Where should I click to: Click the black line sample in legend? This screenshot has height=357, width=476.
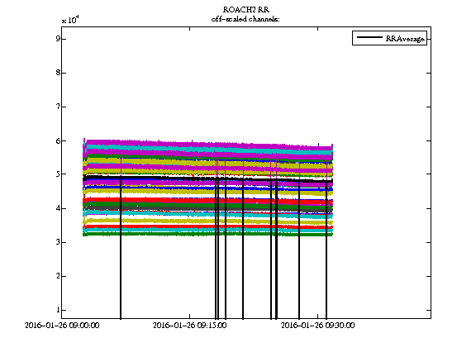tap(369, 37)
